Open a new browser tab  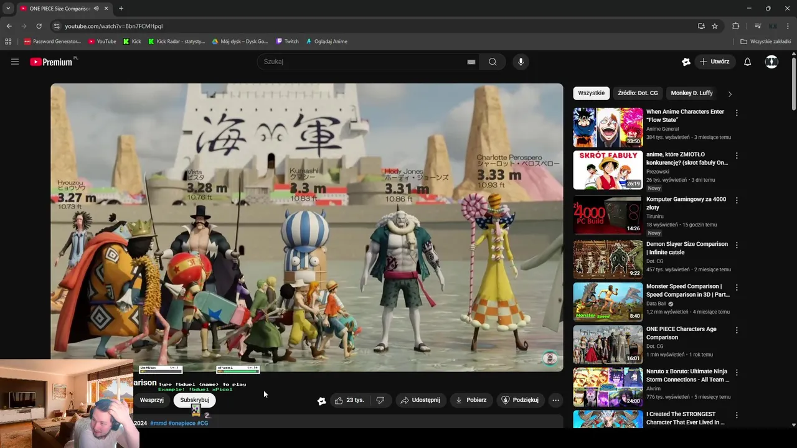[x=121, y=8]
